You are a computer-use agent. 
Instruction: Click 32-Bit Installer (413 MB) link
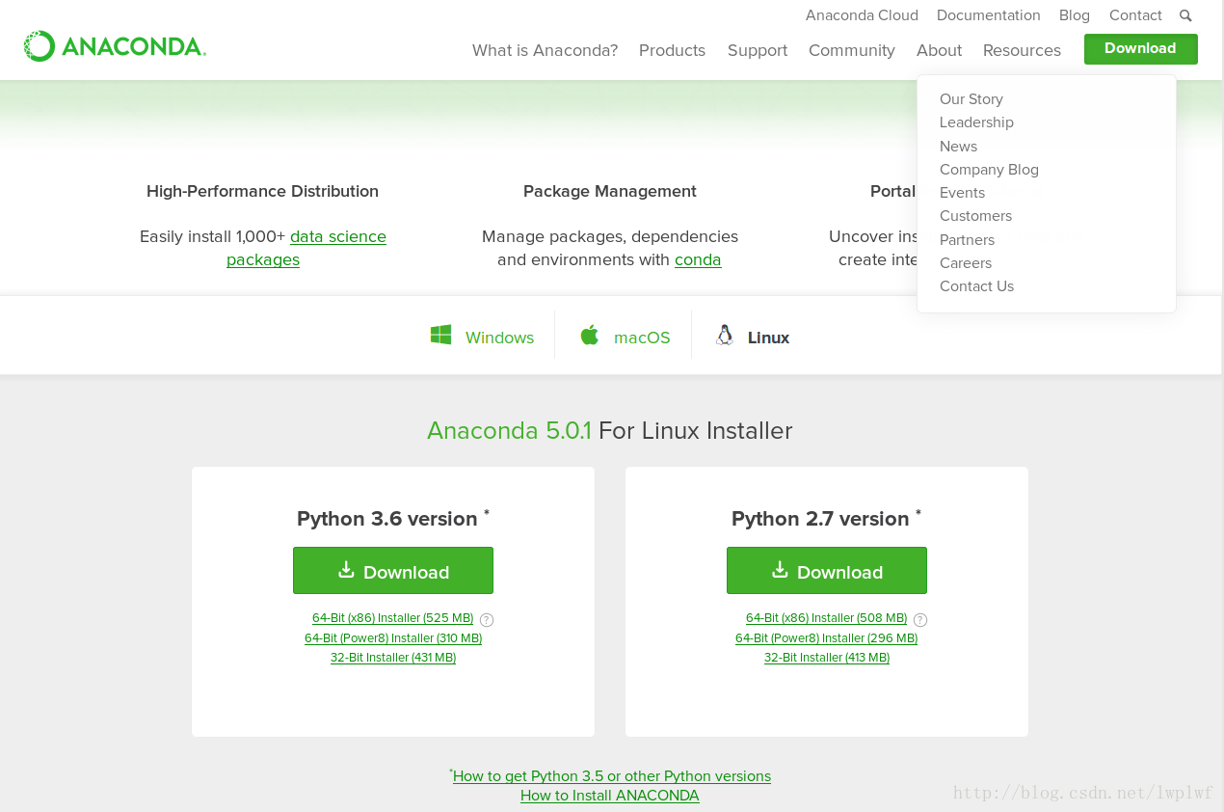pyautogui.click(x=827, y=658)
